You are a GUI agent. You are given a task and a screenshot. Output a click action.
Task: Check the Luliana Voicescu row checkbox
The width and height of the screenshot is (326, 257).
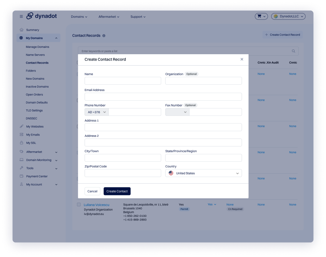pyautogui.click(x=79, y=204)
